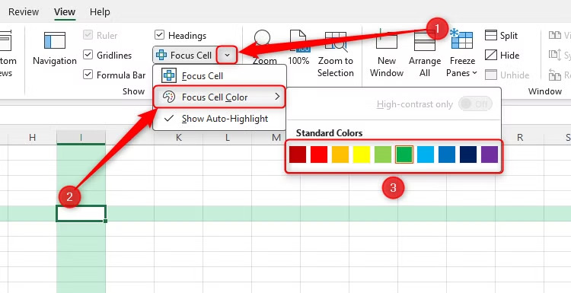Toggle the High-contrast only switch

tap(475, 104)
